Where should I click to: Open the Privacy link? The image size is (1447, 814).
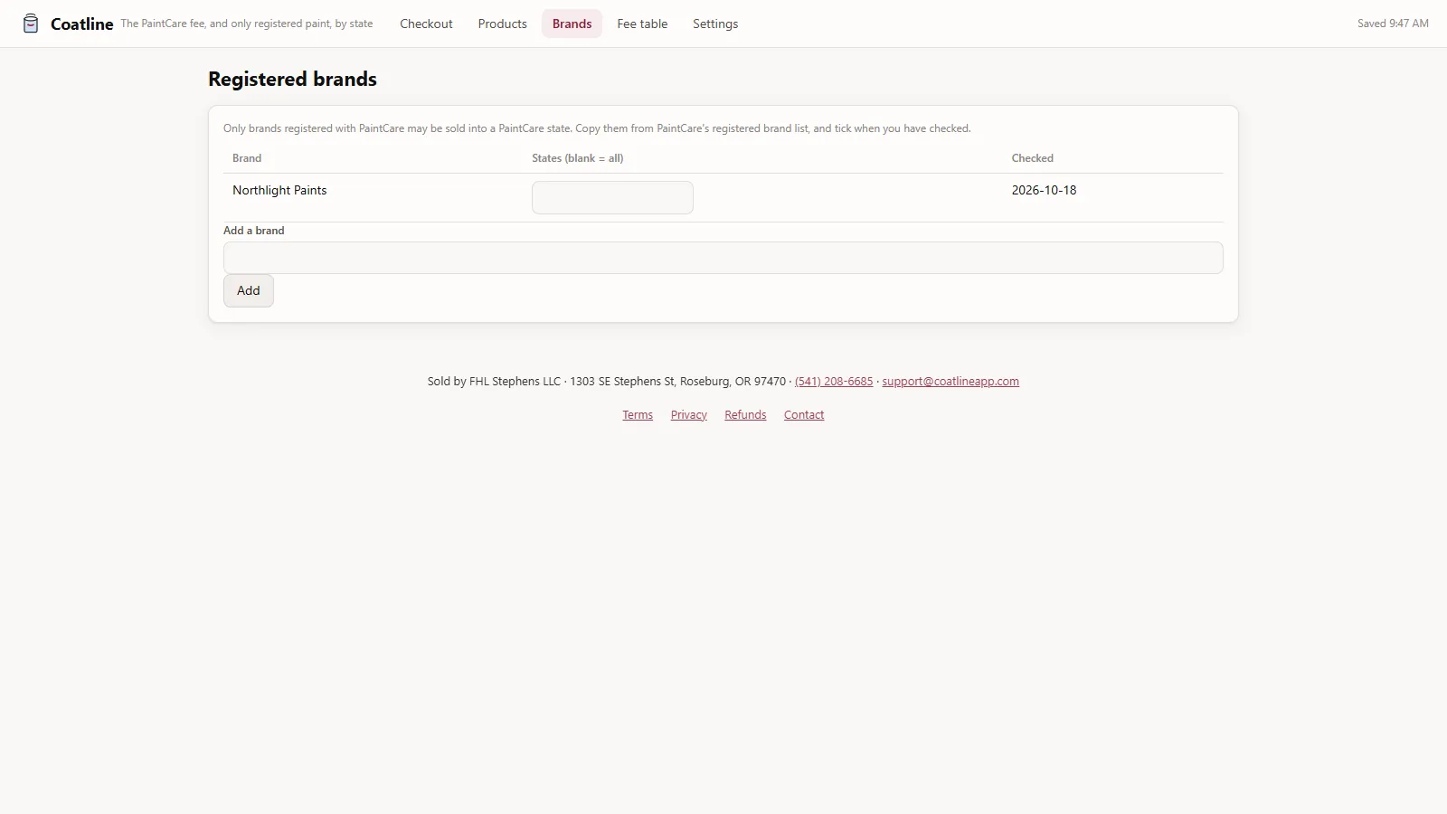click(x=688, y=414)
